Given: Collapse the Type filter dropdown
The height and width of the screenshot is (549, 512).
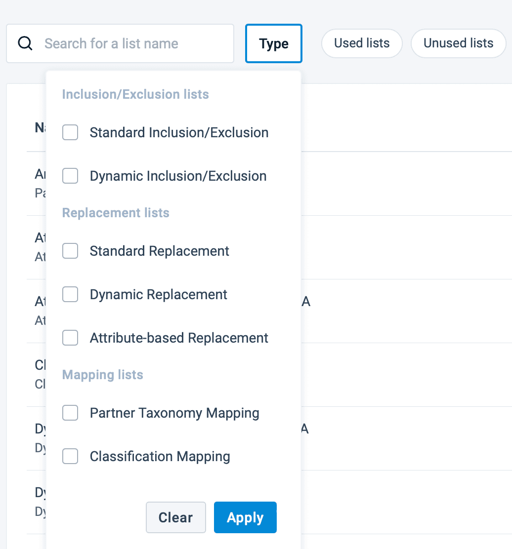Looking at the screenshot, I should (273, 43).
